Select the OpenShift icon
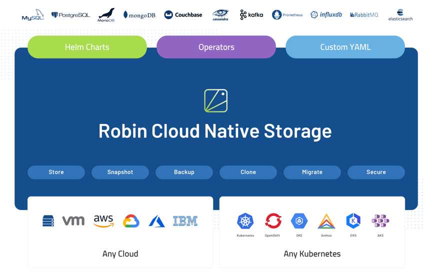Image resolution: width=425 pixels, height=273 pixels. coord(273,220)
